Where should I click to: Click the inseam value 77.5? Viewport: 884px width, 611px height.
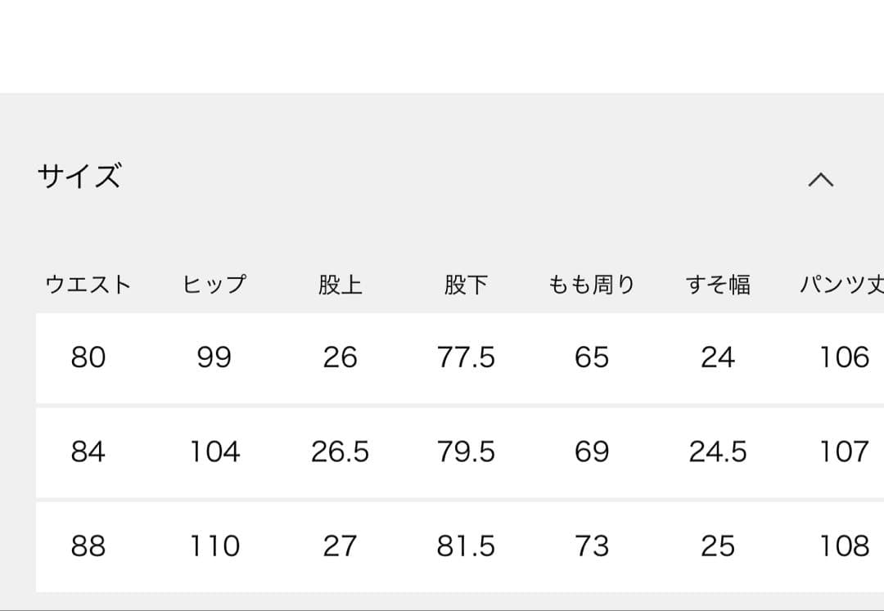pos(468,358)
